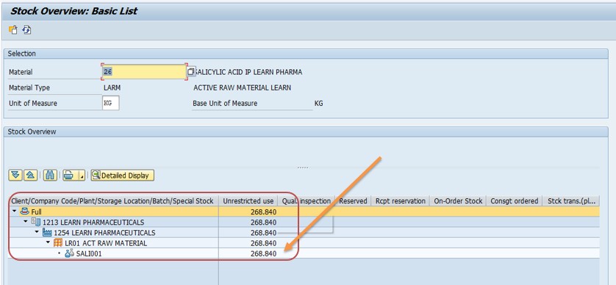Select the Full row label

[36, 212]
